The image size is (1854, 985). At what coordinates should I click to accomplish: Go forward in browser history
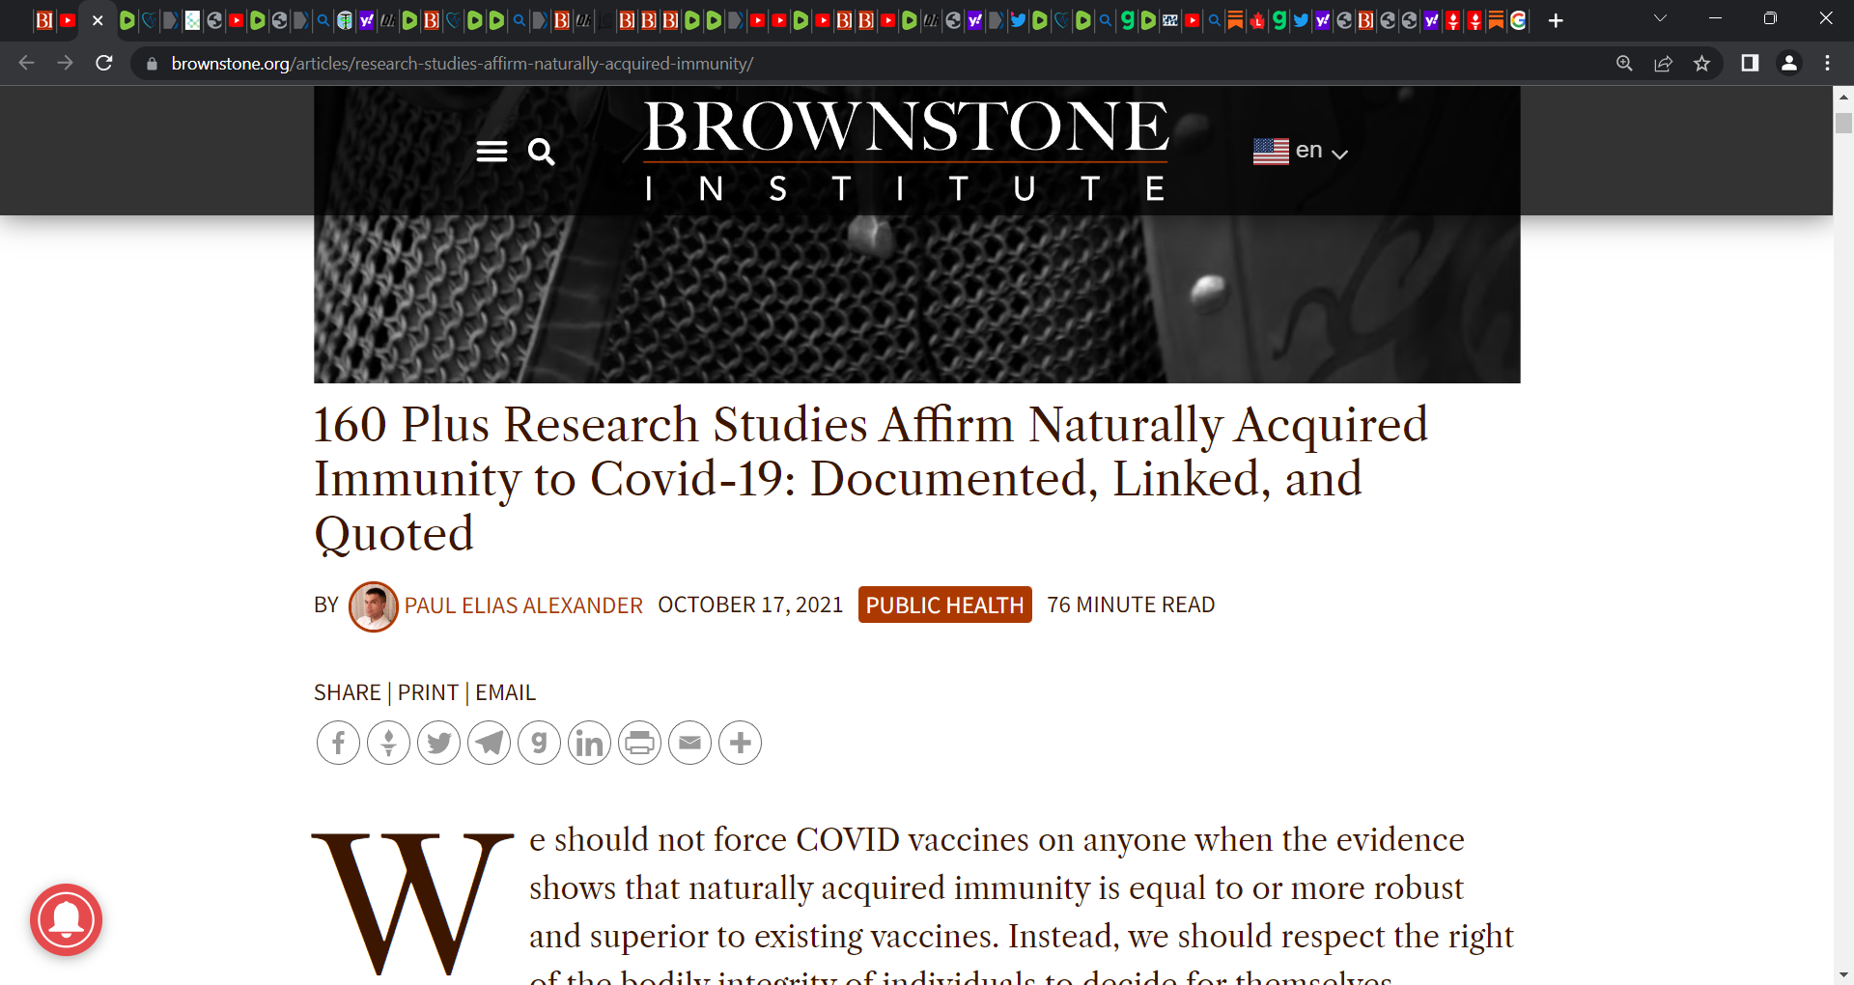pyautogui.click(x=66, y=63)
